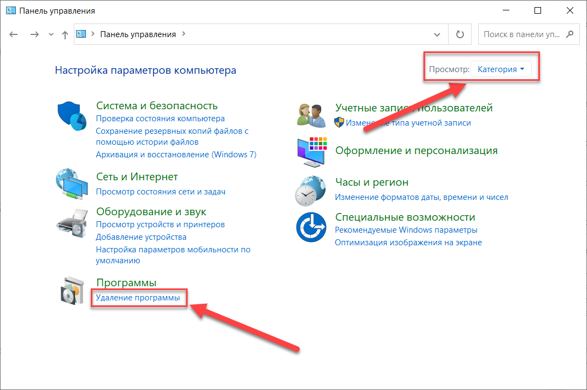587x390 pixels.
Task: Open Специальные возможности category
Action: tap(405, 217)
